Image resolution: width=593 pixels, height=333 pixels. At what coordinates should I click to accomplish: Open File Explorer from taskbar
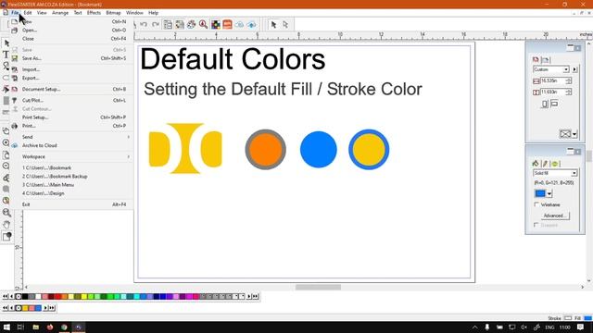coord(35,327)
